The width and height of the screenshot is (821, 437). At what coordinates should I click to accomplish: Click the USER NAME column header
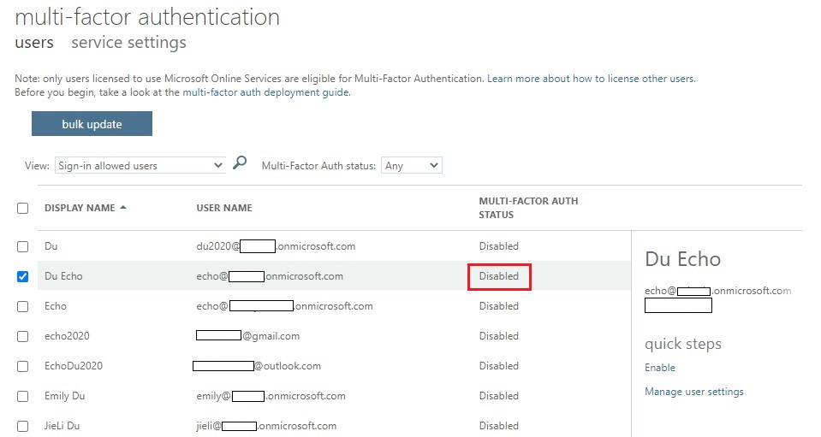point(224,208)
